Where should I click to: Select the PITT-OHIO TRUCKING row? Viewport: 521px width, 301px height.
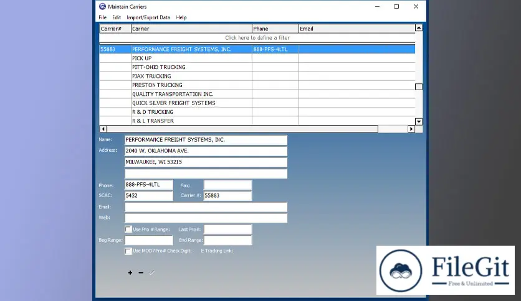pos(257,67)
